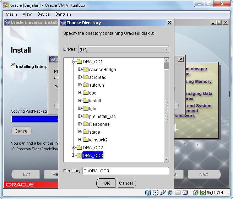Open the Mesin menu

(11, 14)
